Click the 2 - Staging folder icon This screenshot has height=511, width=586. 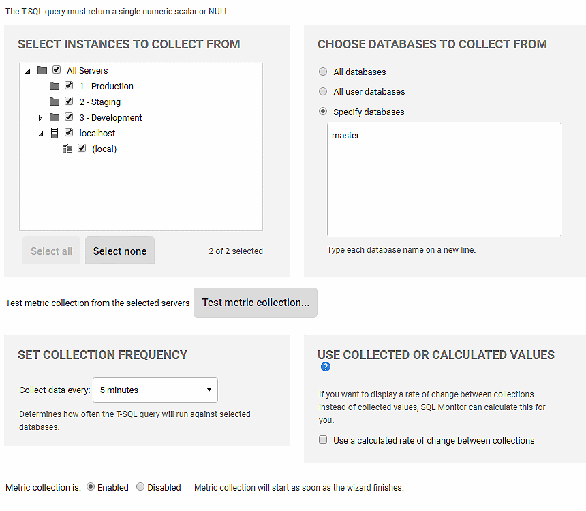(55, 102)
